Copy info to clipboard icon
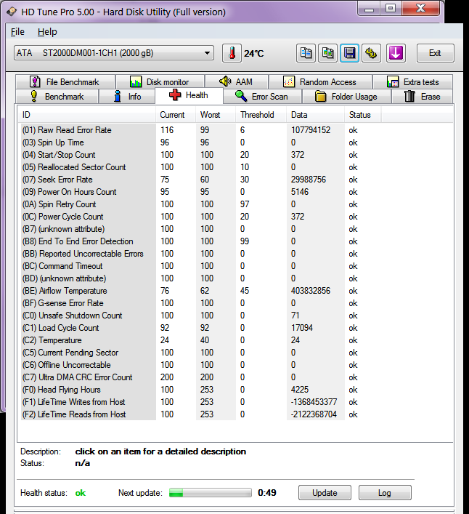This screenshot has width=469, height=514. (306, 53)
